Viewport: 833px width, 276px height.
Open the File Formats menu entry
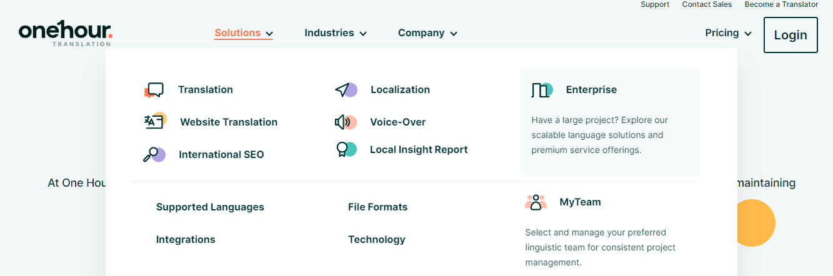coord(377,207)
